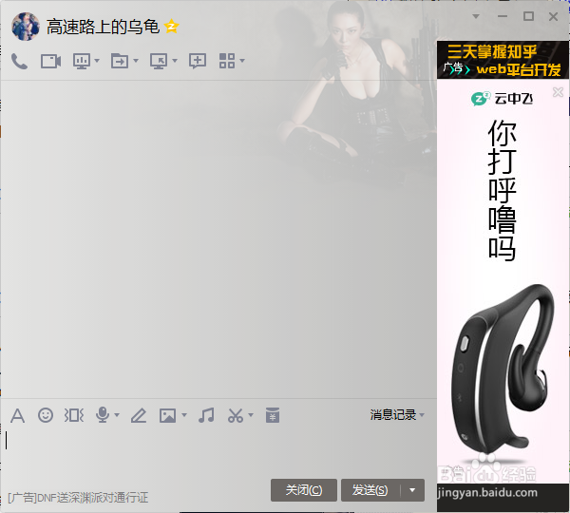This screenshot has width=570, height=513.
Task: Start a voice call with the contact
Action: click(19, 61)
